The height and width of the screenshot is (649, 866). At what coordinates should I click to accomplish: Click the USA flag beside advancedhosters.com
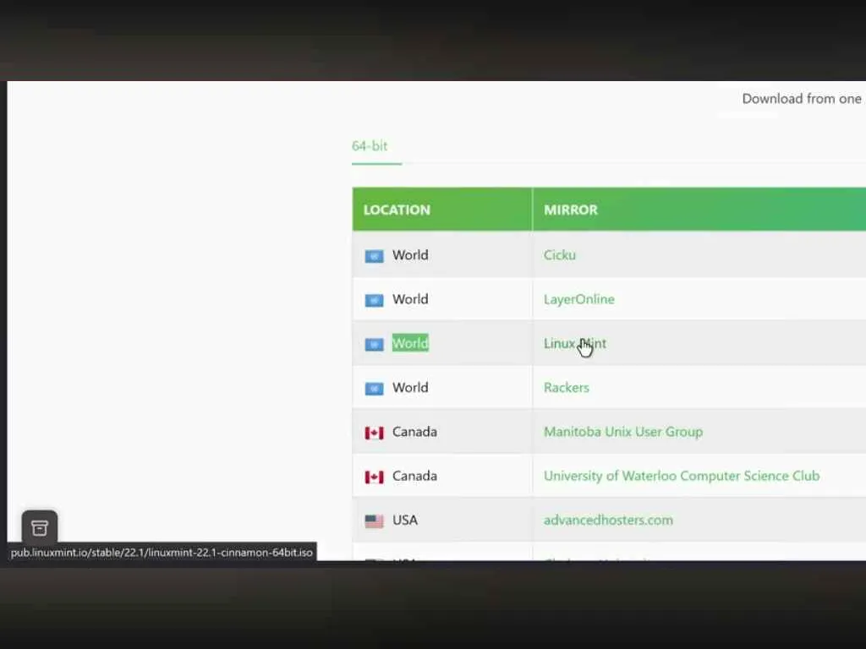point(374,521)
